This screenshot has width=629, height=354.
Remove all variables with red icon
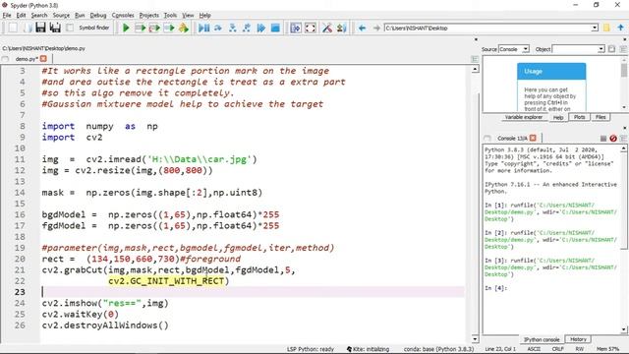point(613,138)
